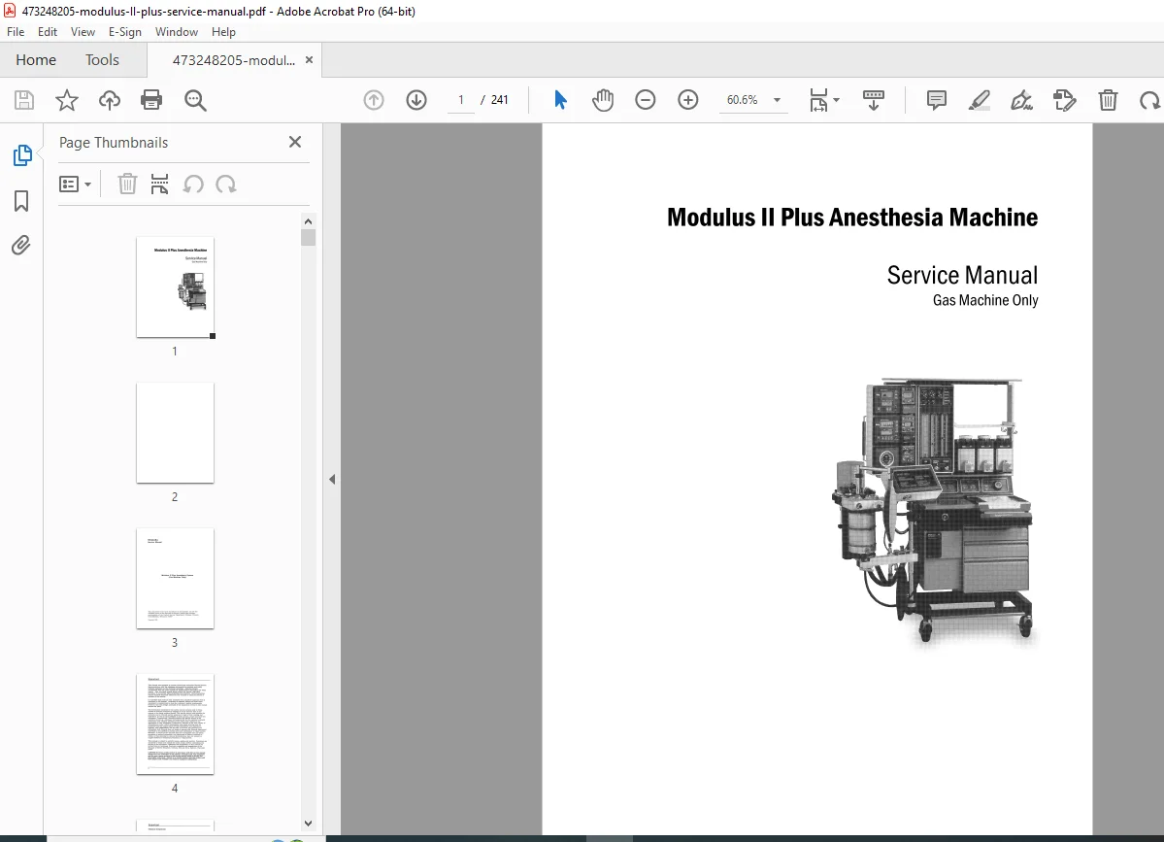Expand the fit page options arrow
This screenshot has height=842, width=1164.
pos(837,99)
